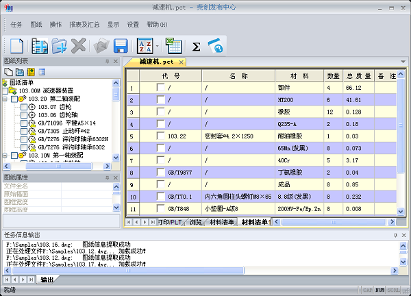Tick the checkbox in row 5 for 103.22
Image resolution: width=411 pixels, height=296 pixels.
(x=160, y=136)
